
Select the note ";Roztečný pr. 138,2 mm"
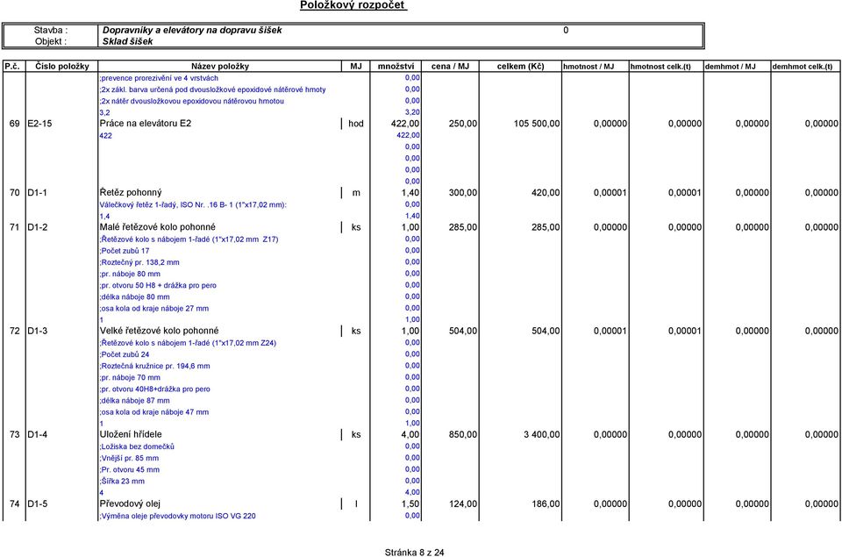[139, 262]
